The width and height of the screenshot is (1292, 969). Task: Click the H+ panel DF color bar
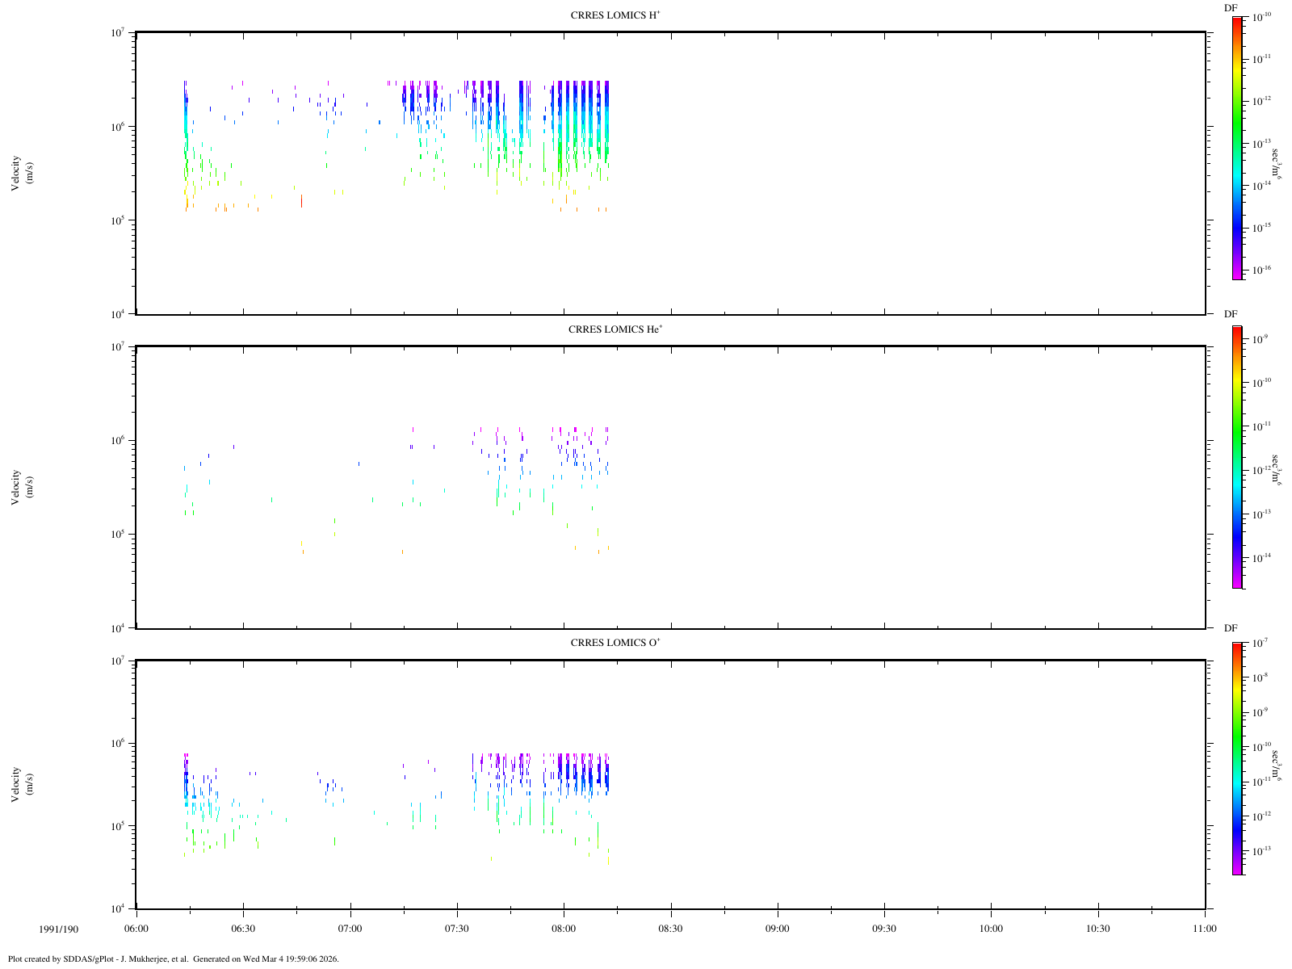1237,148
